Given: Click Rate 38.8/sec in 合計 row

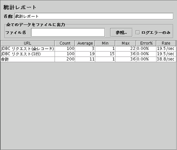Looking at the screenshot, I should 166,59.
